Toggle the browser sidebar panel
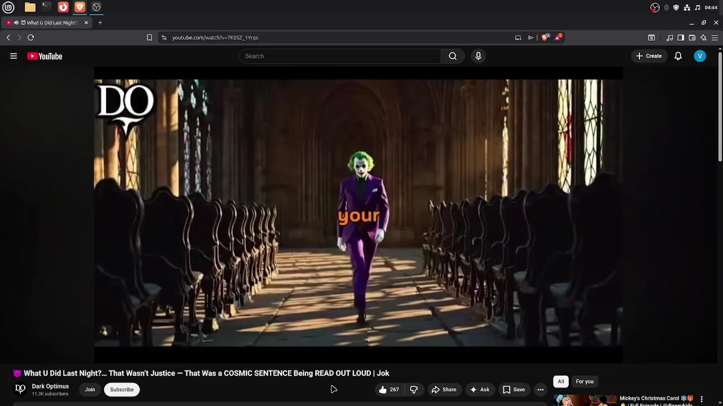The image size is (723, 406). click(x=681, y=38)
